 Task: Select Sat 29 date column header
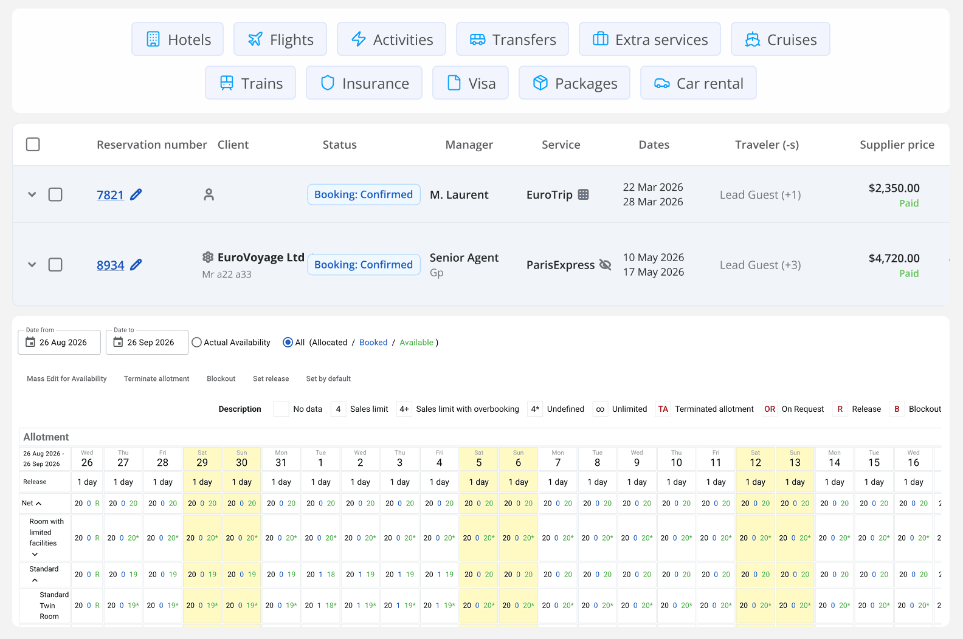(202, 459)
